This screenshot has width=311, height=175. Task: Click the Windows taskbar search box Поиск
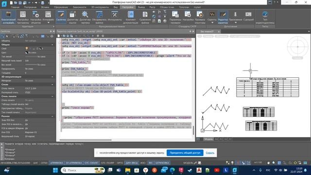[83, 170]
